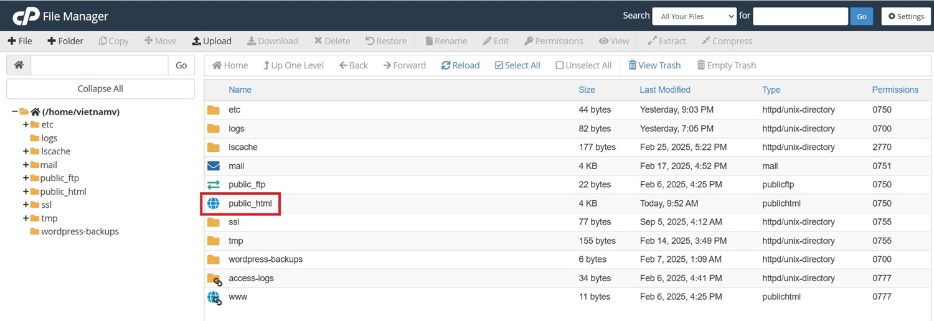The image size is (934, 321).
Task: Sort by the Type column header
Action: tap(771, 90)
